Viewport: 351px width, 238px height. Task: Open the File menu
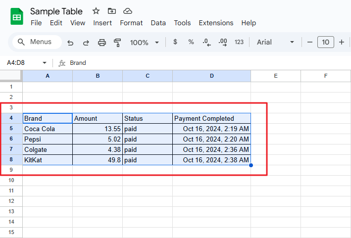click(x=36, y=23)
